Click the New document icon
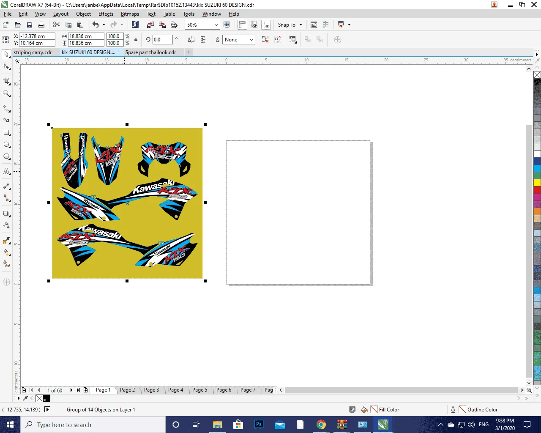Image resolution: width=541 pixels, height=433 pixels. coord(6,25)
